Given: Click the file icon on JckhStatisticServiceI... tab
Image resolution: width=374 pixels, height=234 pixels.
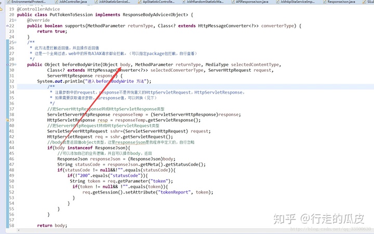Looking at the screenshot, I should (97, 2).
